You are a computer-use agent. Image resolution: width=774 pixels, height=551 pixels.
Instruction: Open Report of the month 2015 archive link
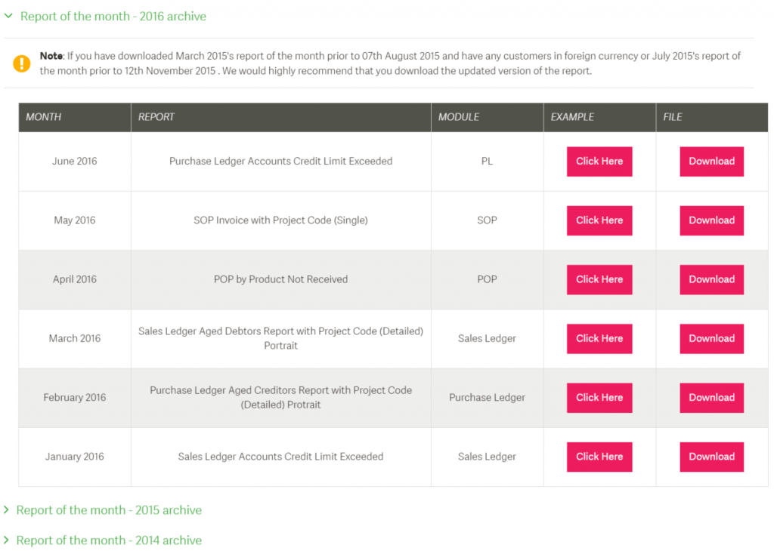[x=109, y=510]
